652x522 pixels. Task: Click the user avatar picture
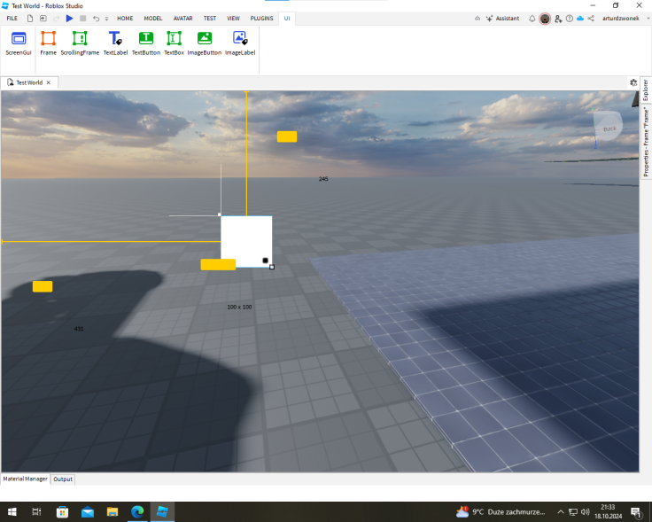pyautogui.click(x=545, y=19)
